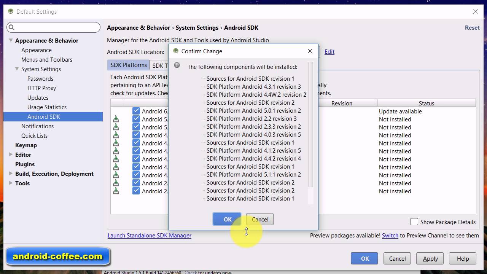Select Usage Statistics in the tree
Image resolution: width=487 pixels, height=274 pixels.
pos(47,107)
